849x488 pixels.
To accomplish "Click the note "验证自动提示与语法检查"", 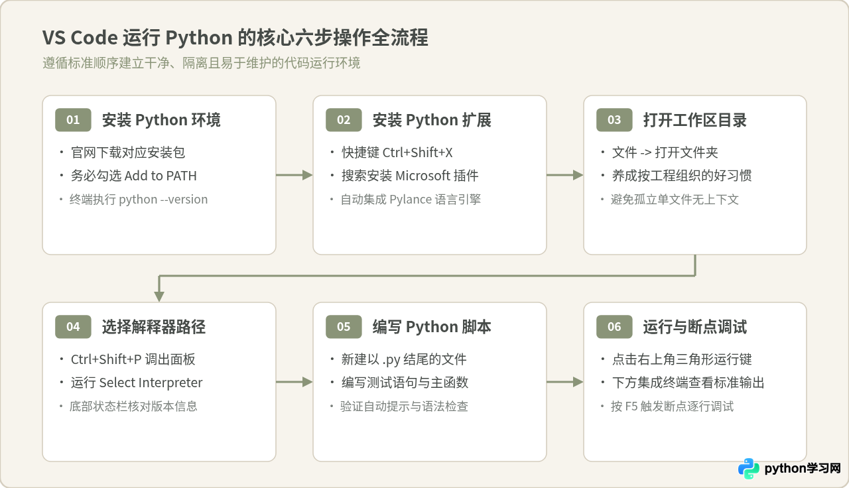I will (x=404, y=406).
